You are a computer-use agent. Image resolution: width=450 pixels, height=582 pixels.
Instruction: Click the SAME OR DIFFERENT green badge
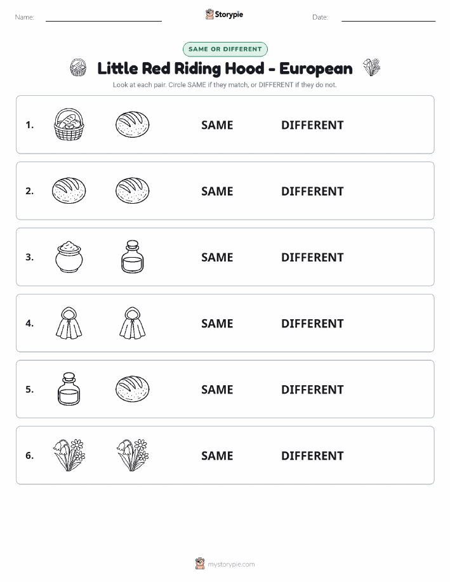[225, 49]
